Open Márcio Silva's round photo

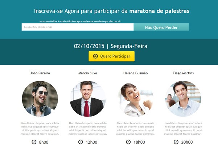(x=88, y=99)
